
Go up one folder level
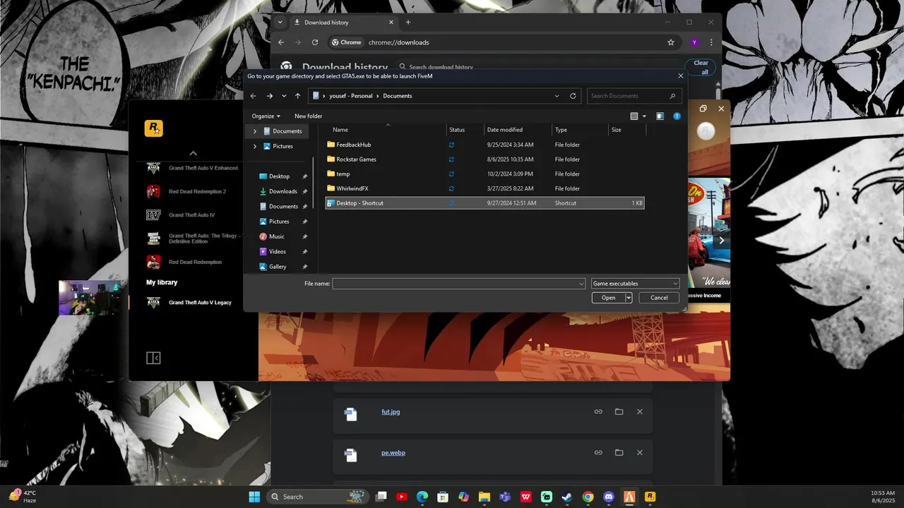[x=297, y=96]
